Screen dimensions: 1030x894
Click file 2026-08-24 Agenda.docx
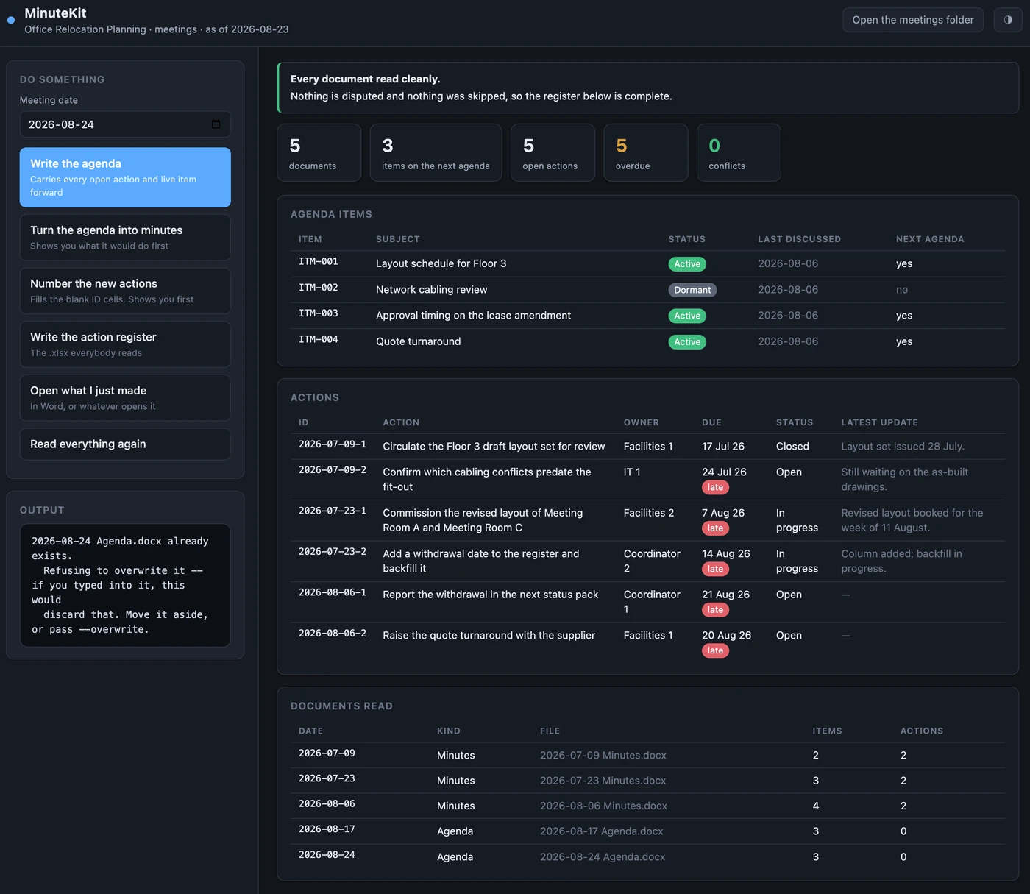click(603, 857)
